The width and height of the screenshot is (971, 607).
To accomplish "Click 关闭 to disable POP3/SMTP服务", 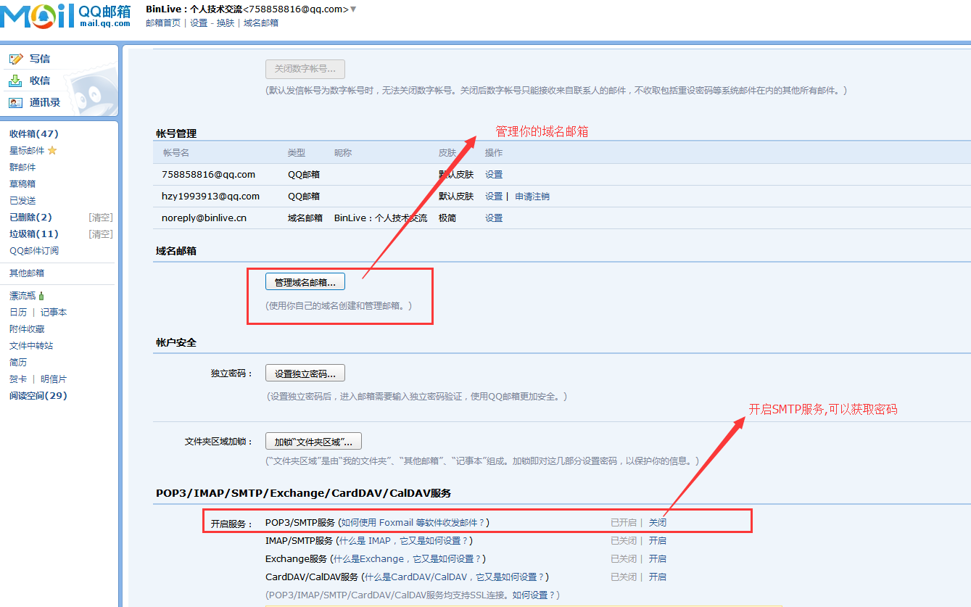I will tap(658, 522).
